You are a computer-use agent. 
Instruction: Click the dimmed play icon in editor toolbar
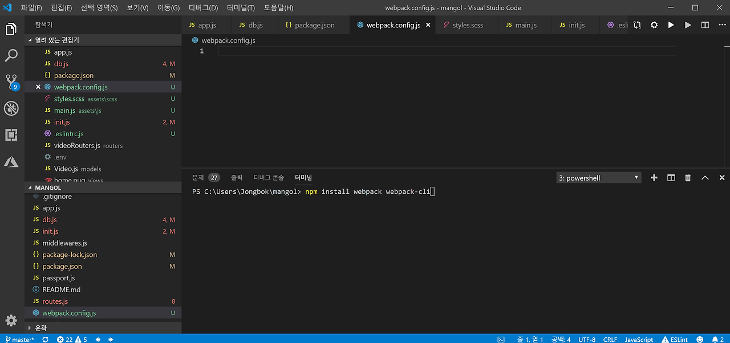pos(688,25)
